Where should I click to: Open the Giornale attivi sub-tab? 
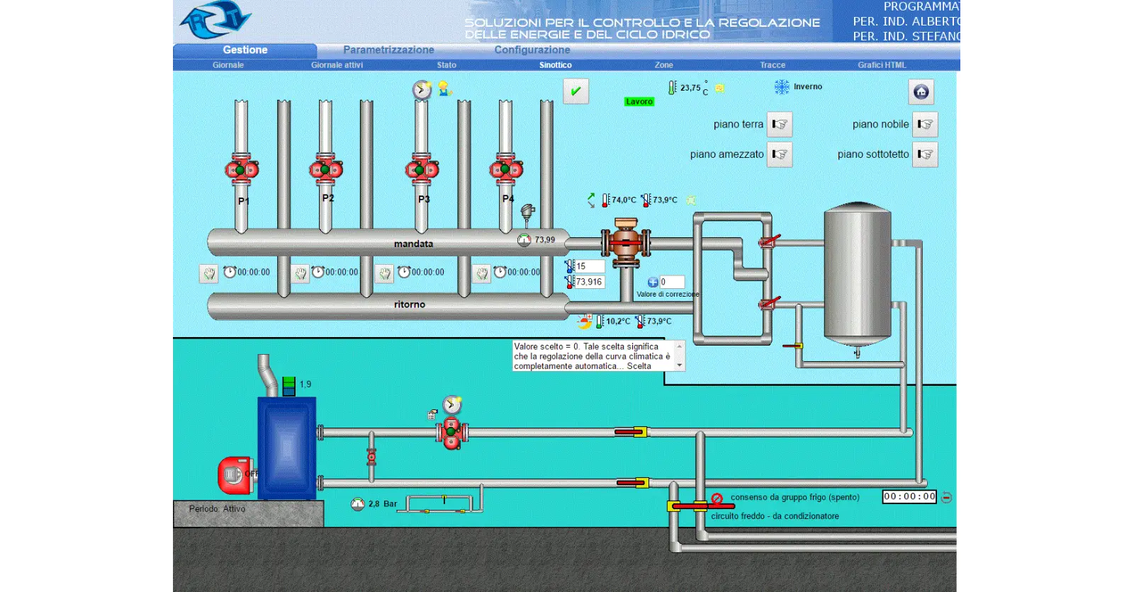337,65
